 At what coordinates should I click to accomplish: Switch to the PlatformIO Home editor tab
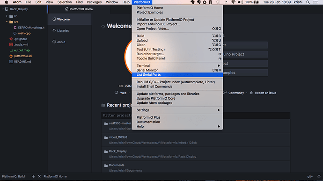click(79, 9)
